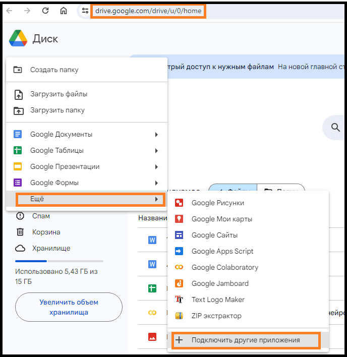347x357 pixels.
Task: Choose Подключить другие приложения
Action: click(x=248, y=340)
